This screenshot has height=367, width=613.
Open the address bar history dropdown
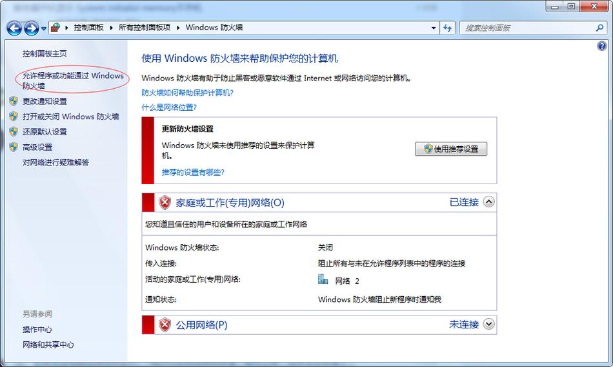433,28
